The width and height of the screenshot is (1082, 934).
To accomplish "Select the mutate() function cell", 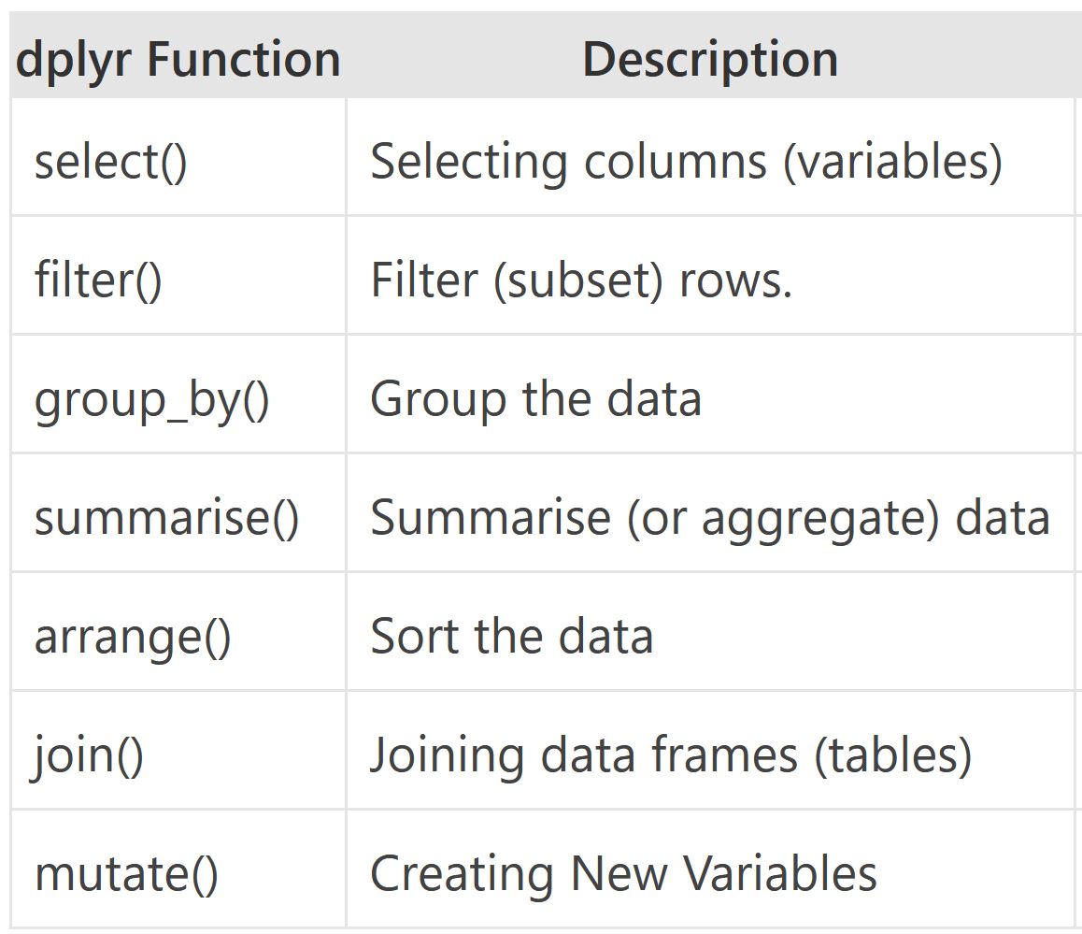I will coord(126,874).
